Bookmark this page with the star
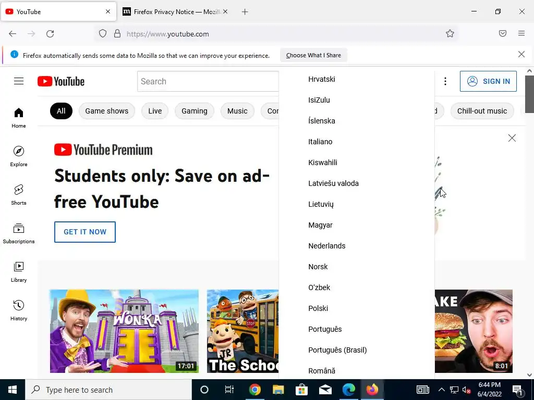Viewport: 534px width, 400px height. click(450, 33)
